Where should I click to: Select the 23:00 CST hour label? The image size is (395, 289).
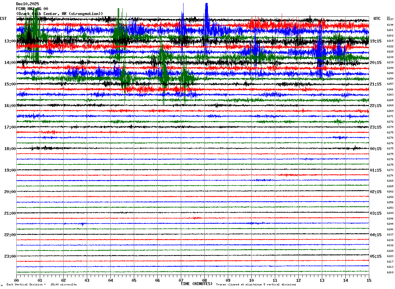click(x=10, y=256)
